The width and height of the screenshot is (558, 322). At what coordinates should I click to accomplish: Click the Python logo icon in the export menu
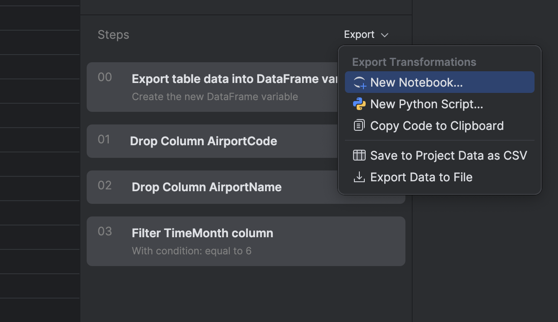point(359,104)
